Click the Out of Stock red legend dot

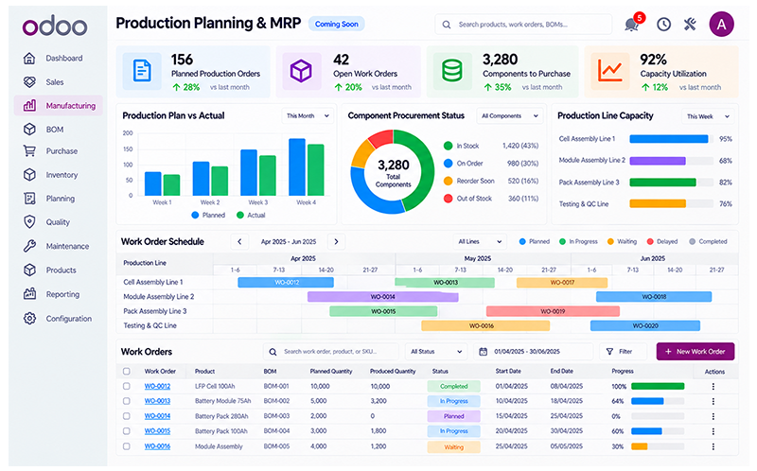pyautogui.click(x=448, y=199)
